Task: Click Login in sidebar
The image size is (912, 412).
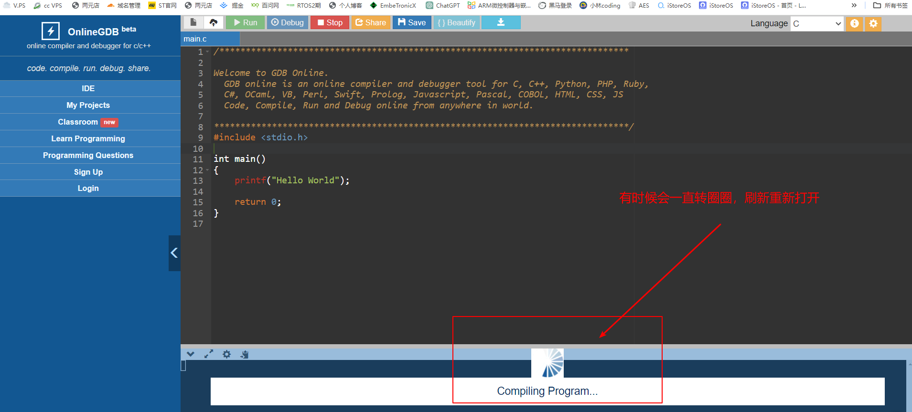Action: (88, 188)
